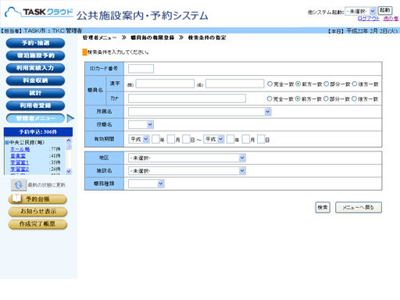Image resolution: width=400 pixels, height=300 pixels.
Task: Click the start year field of 有効期間
Action: 155,139
